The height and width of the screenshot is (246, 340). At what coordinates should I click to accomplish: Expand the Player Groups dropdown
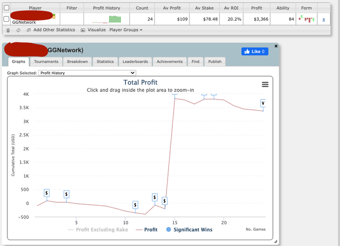(x=126, y=30)
